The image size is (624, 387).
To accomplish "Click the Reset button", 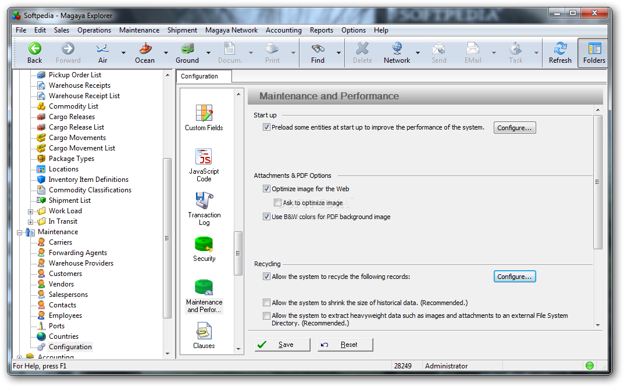I will 345,345.
